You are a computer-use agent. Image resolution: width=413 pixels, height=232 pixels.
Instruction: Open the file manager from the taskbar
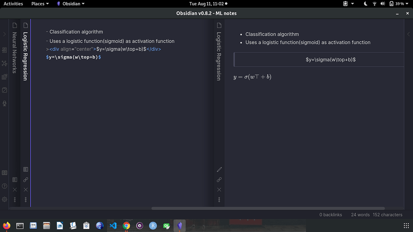(47, 226)
